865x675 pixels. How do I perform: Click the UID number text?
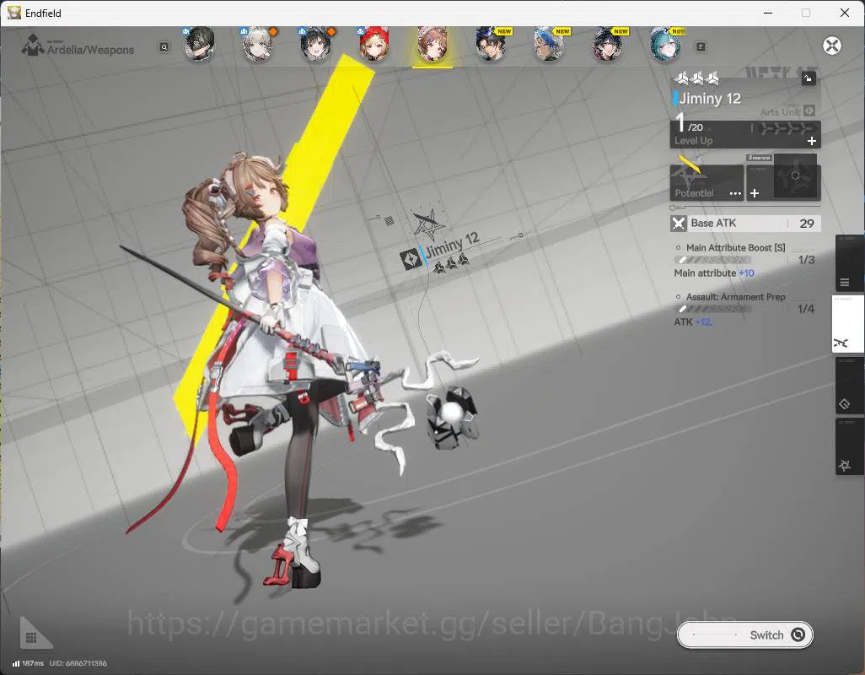pos(78,663)
